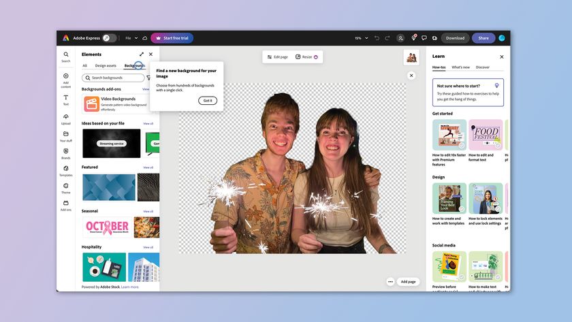Switch to the Backgrounds tab

click(x=135, y=65)
